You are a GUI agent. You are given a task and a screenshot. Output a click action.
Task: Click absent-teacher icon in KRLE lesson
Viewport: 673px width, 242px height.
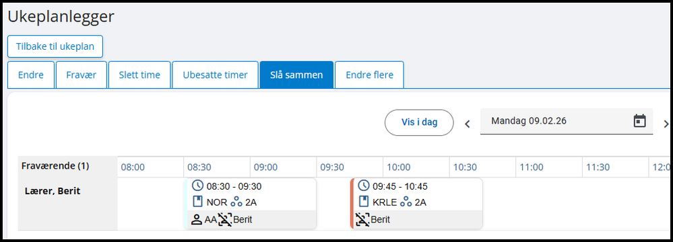pos(362,220)
